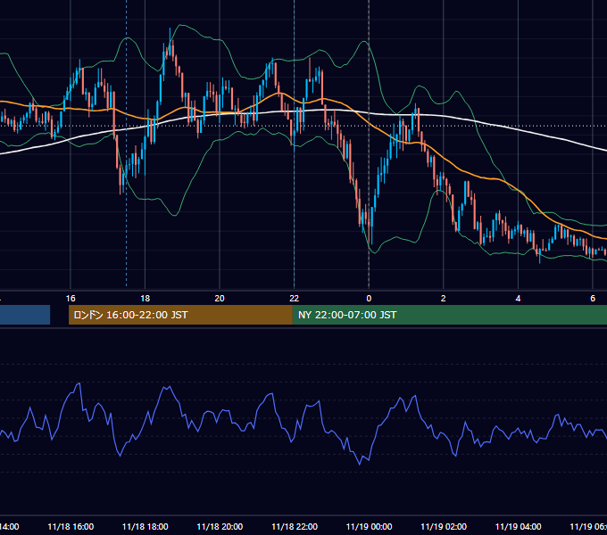Click the hour label 16 on upper axis

(71, 299)
